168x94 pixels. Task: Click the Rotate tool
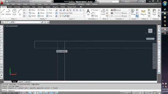click(41, 10)
